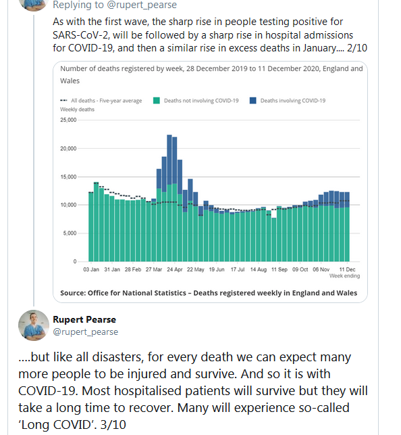
Task: Open Rupert Pearse's profile picture
Action: tap(34, 325)
